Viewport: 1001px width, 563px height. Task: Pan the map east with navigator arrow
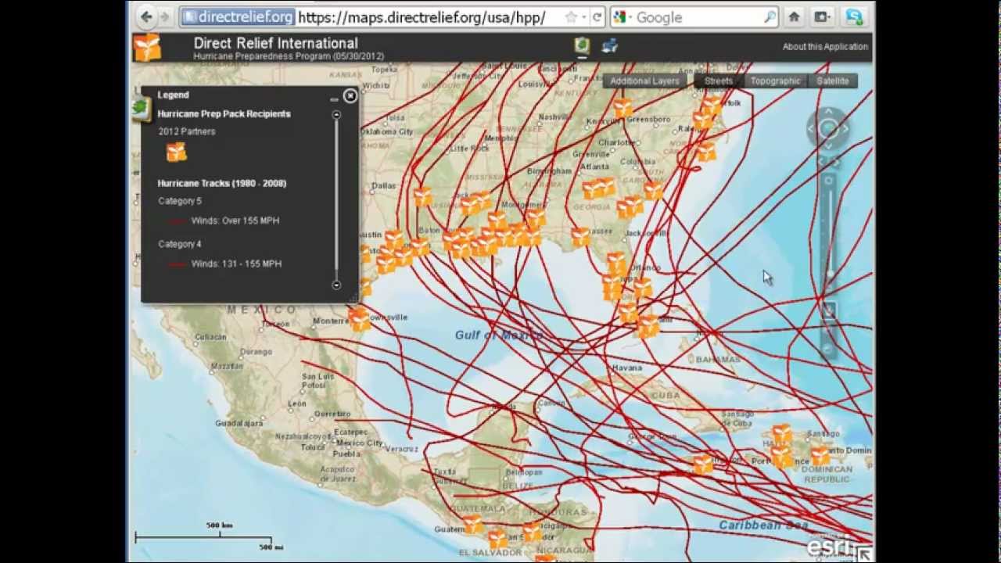846,129
